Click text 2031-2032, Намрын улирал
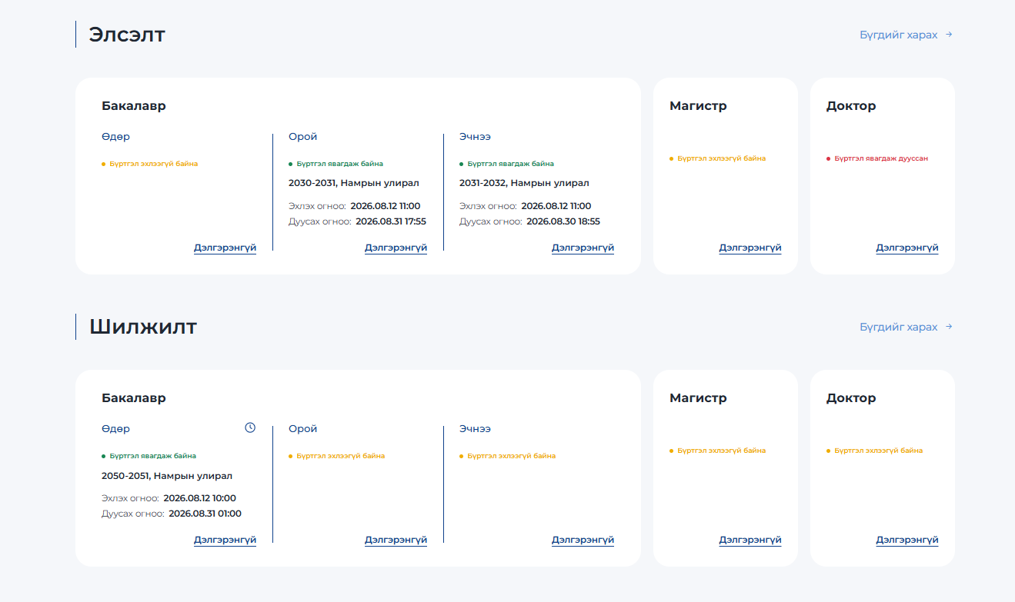Viewport: 1015px width, 602px height. click(x=524, y=183)
